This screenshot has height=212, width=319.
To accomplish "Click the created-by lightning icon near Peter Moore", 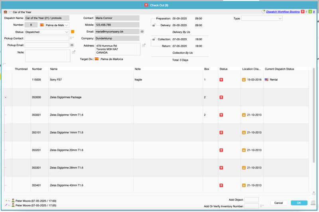I will pos(7,200).
